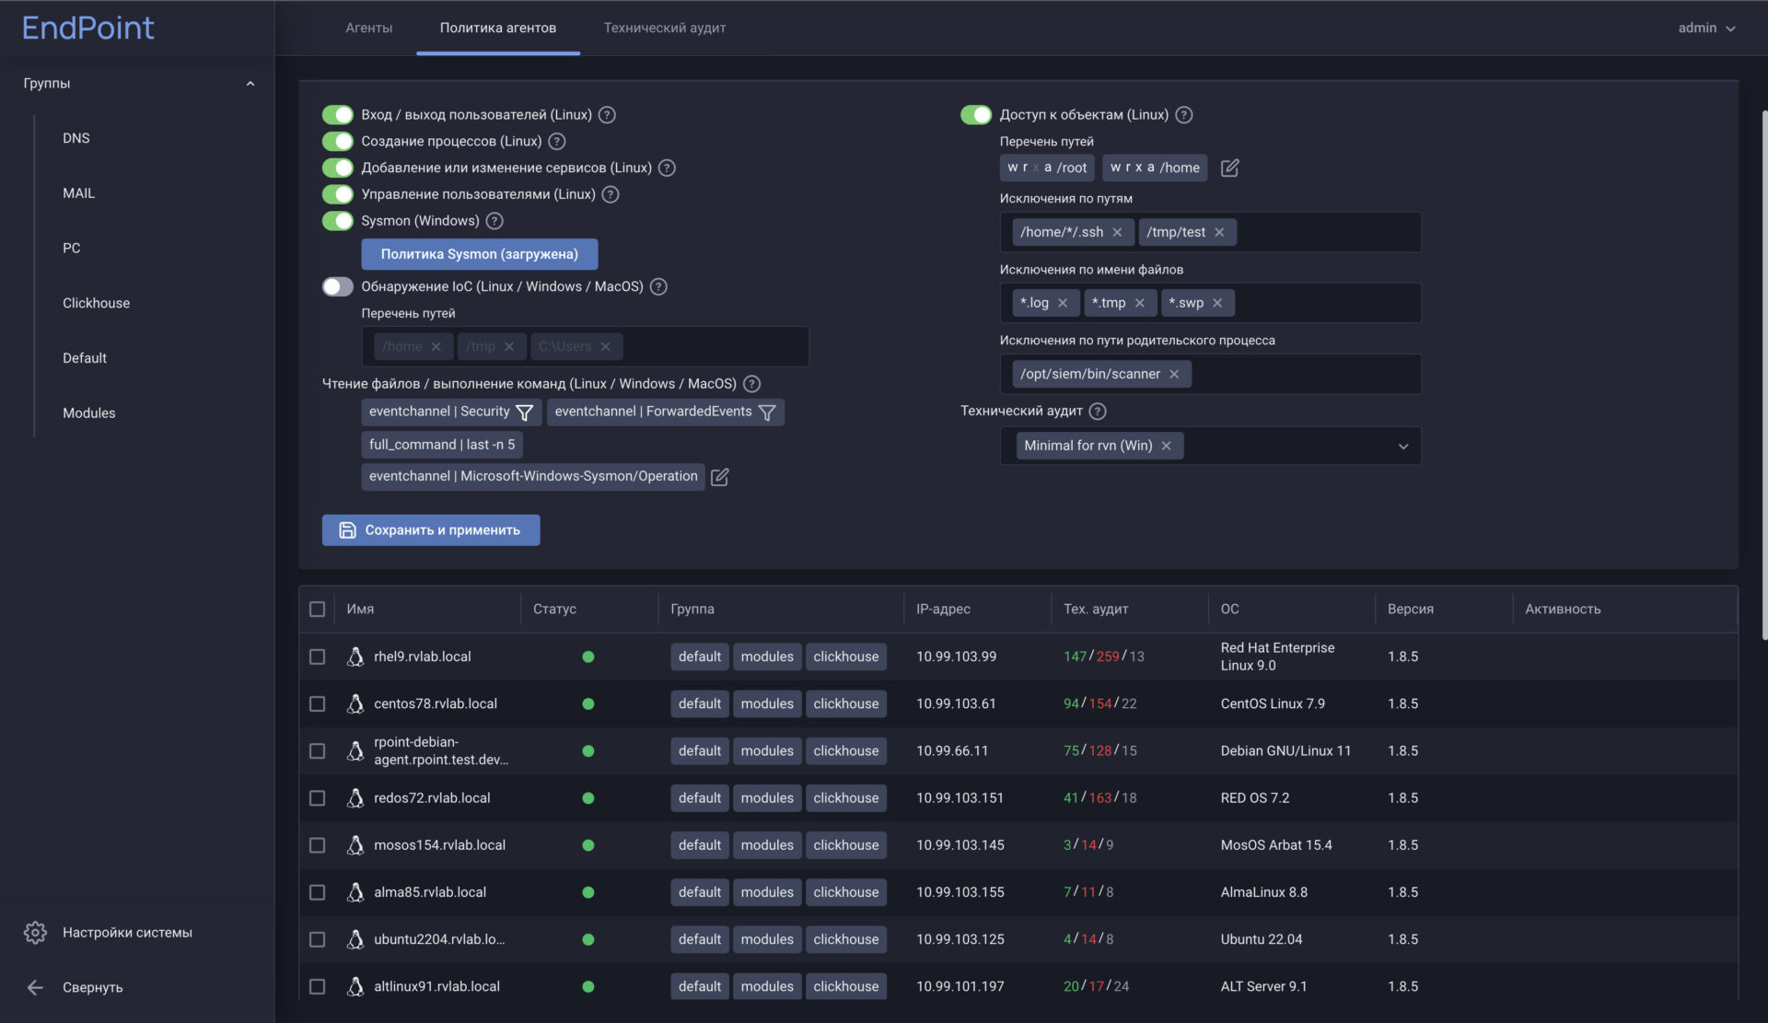
Task: Check the alma85.rvlab.local row checkbox
Action: coord(318,893)
